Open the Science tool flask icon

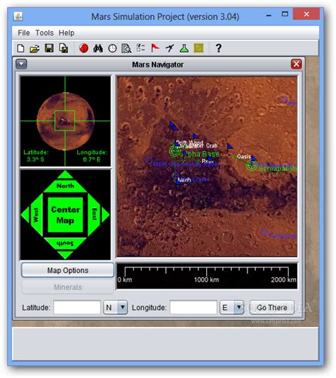(184, 48)
